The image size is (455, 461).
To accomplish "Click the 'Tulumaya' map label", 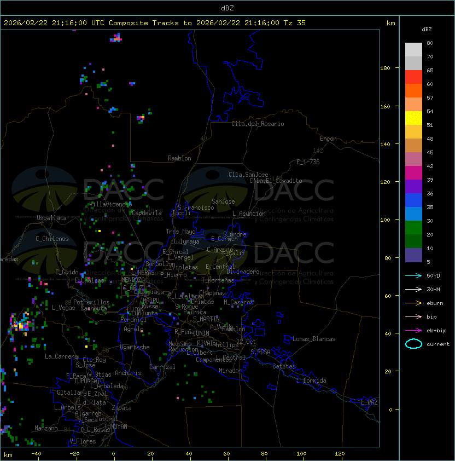I will [186, 241].
